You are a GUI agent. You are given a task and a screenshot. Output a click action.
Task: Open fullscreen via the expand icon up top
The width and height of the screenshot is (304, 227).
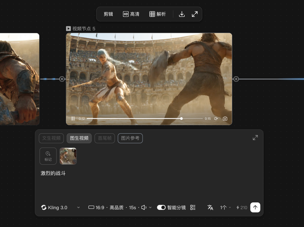(195, 14)
